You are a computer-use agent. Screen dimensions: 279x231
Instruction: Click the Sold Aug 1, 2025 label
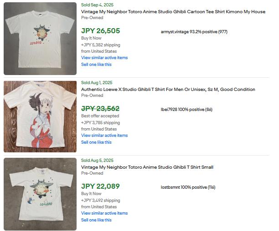point(97,83)
